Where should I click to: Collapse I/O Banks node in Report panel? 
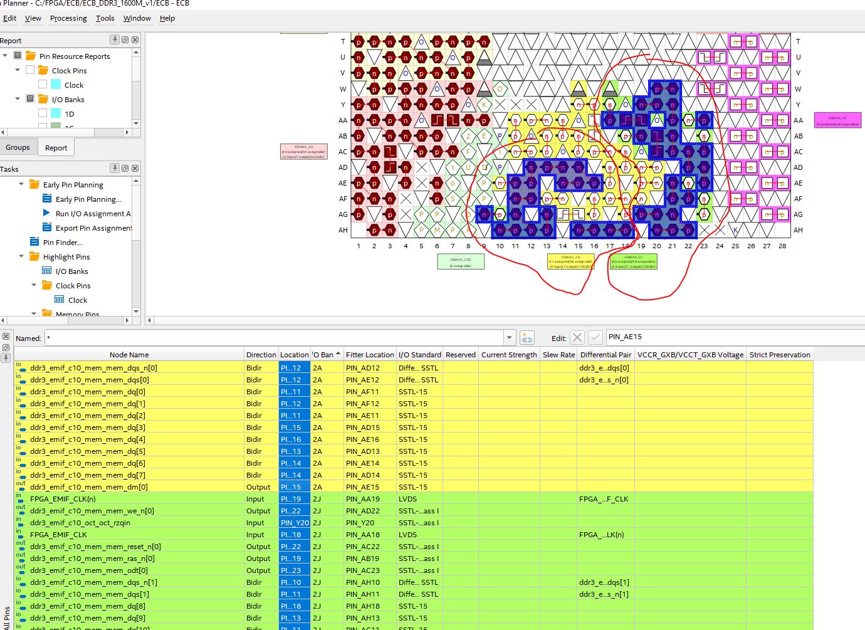[x=18, y=99]
